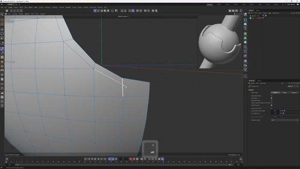Image resolution: width=300 pixels, height=169 pixels.
Task: Open the Text spline T icon
Action: tap(245, 29)
